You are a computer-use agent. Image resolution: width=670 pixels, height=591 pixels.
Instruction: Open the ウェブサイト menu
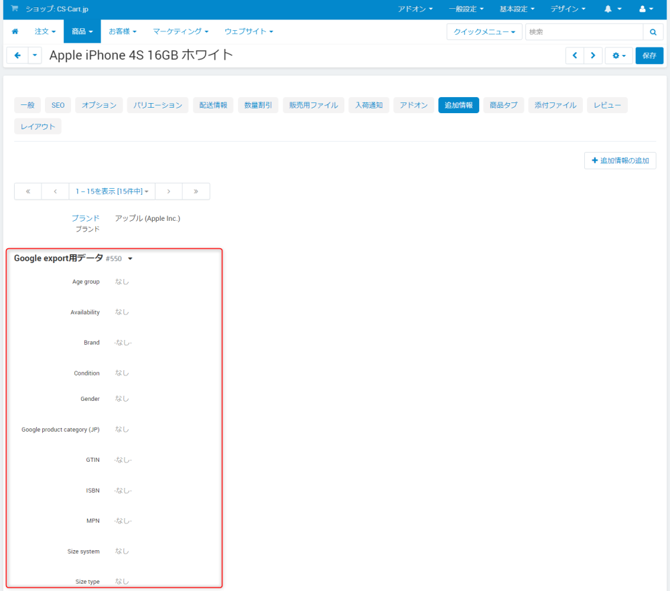pyautogui.click(x=249, y=31)
